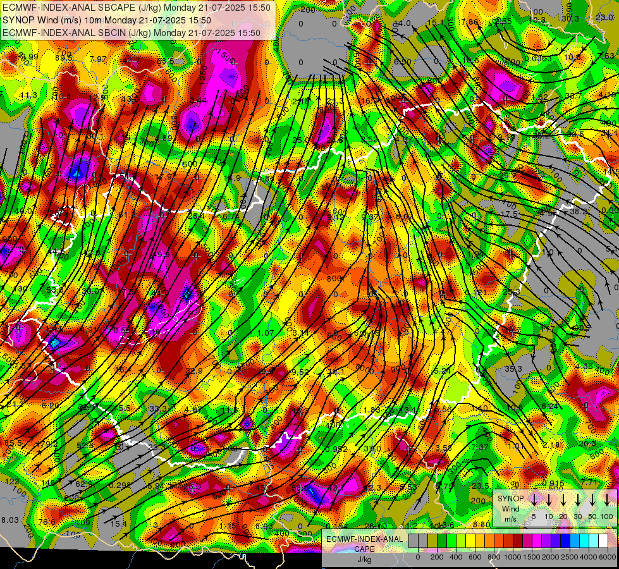The height and width of the screenshot is (569, 619).
Task: Click station value 3.14
Action: pyautogui.click(x=301, y=333)
